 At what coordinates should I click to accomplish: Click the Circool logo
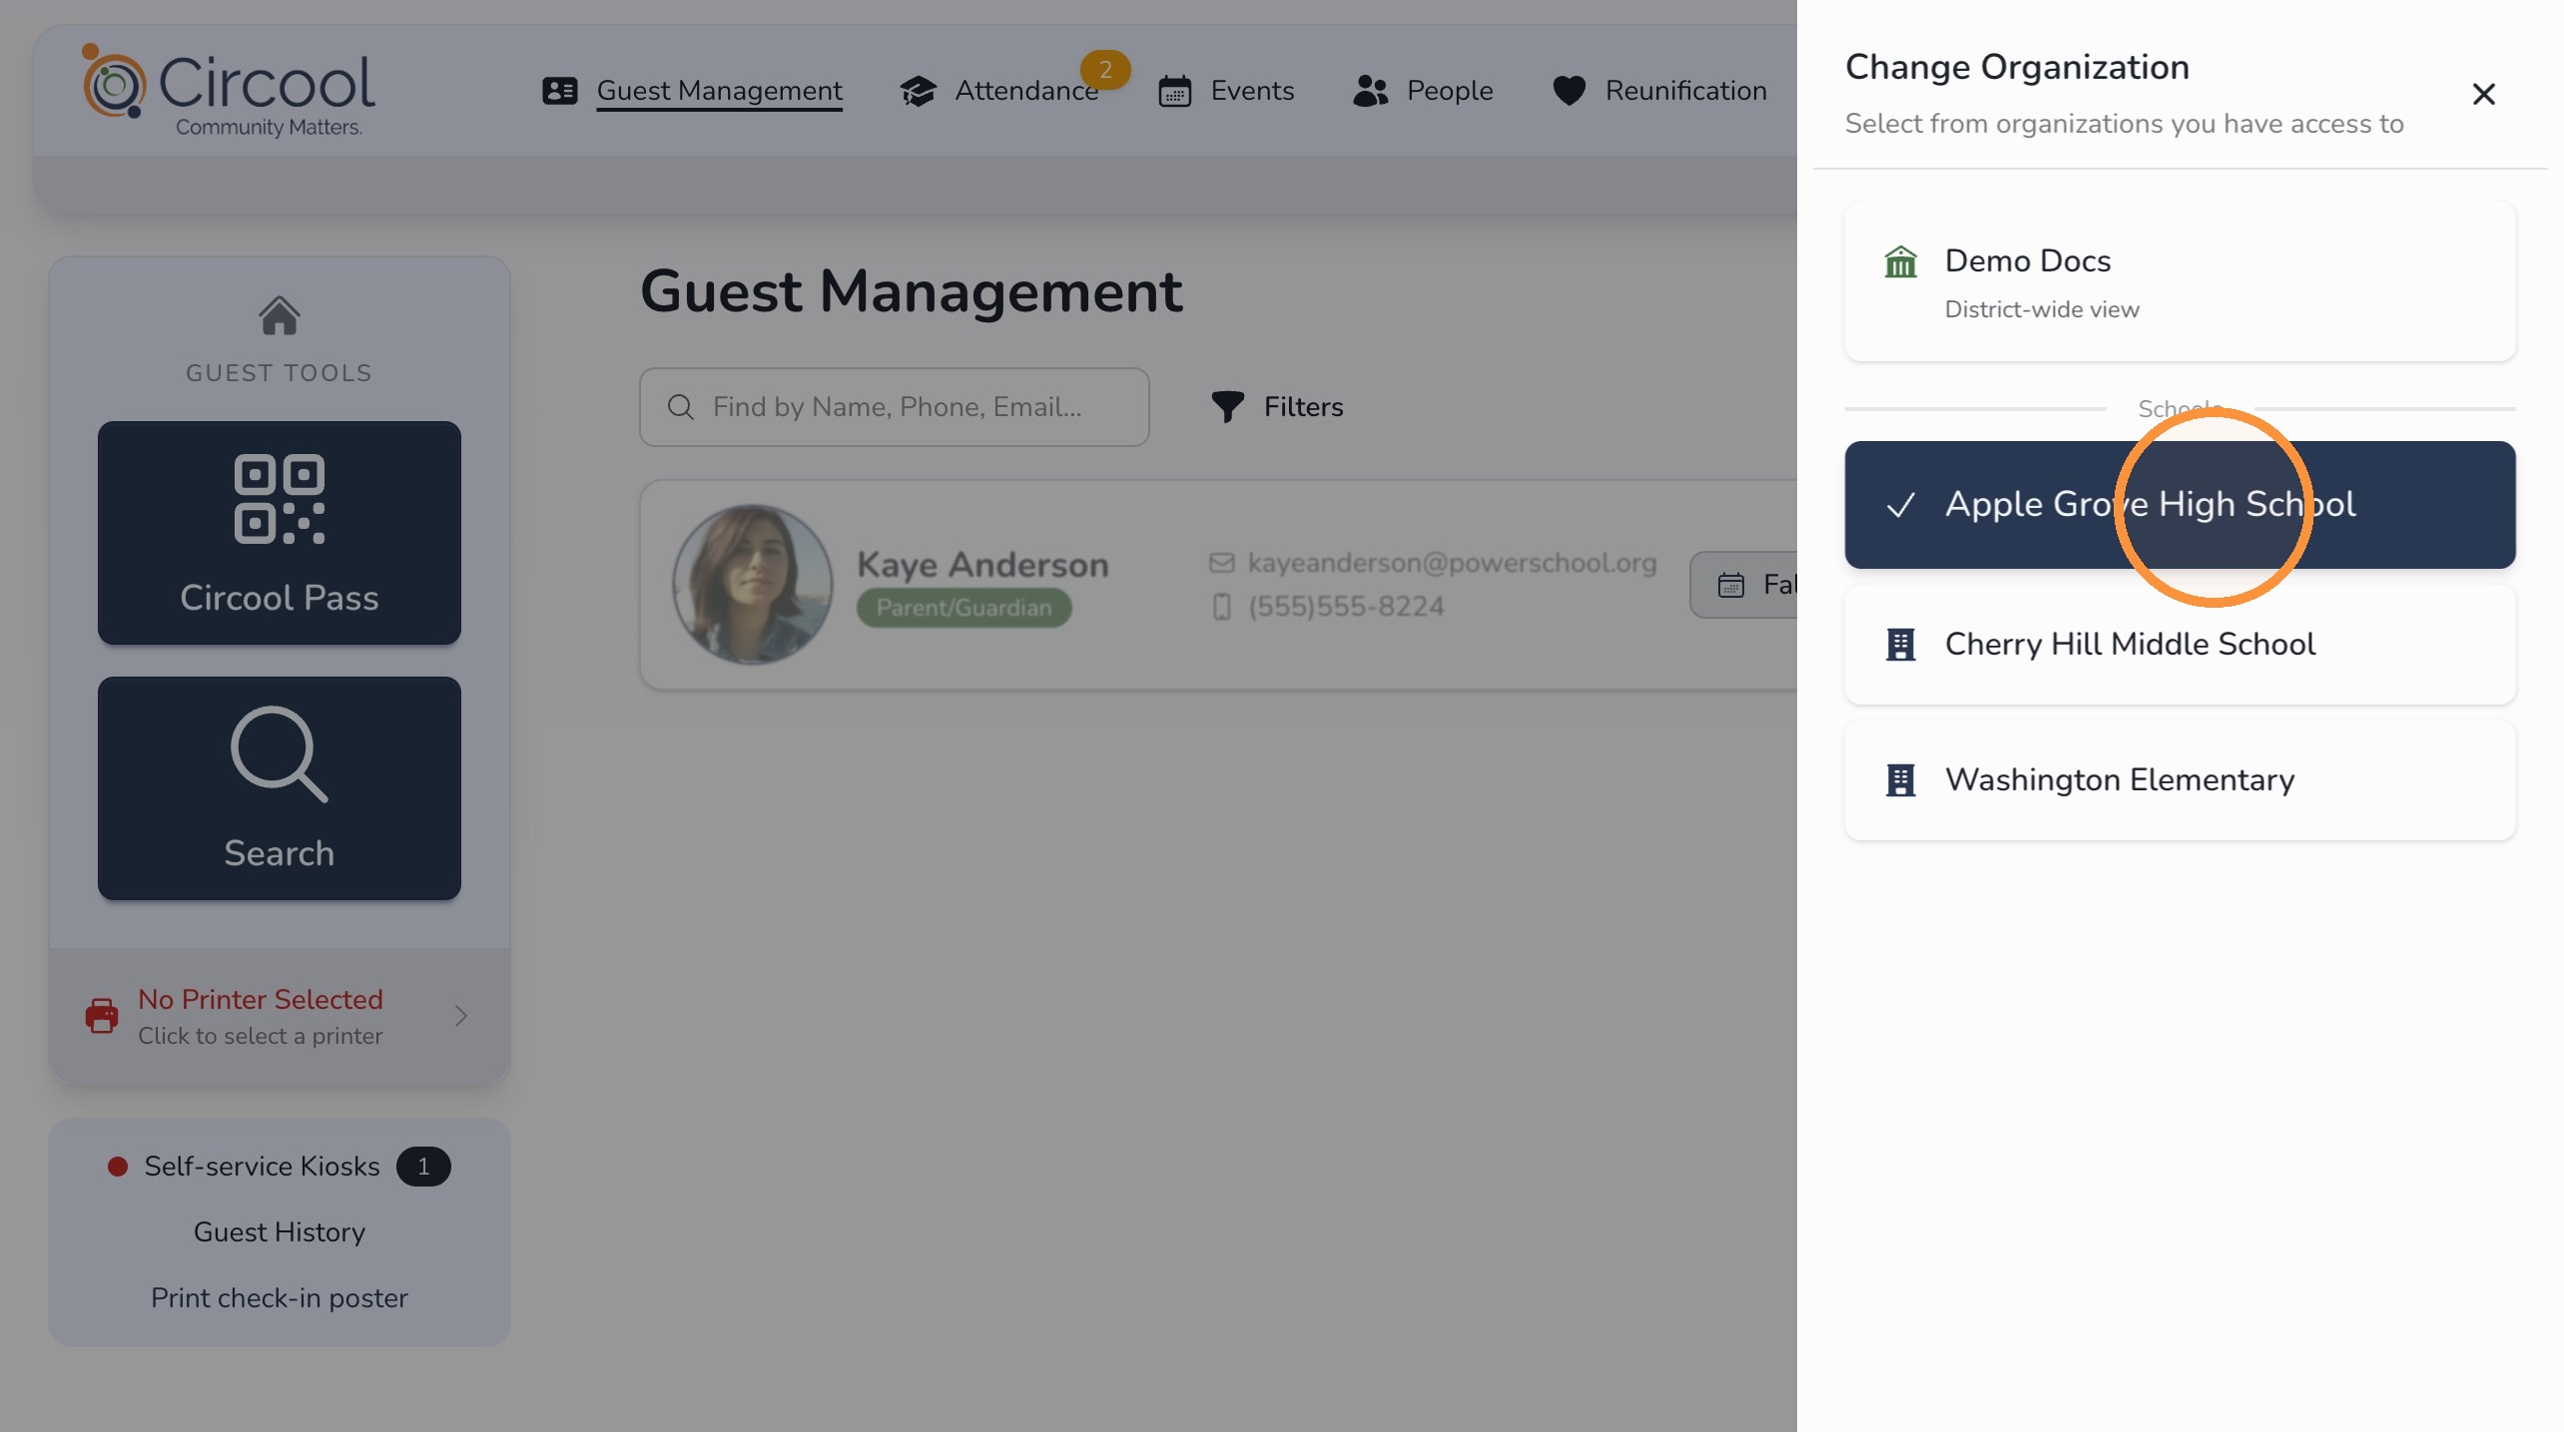229,92
